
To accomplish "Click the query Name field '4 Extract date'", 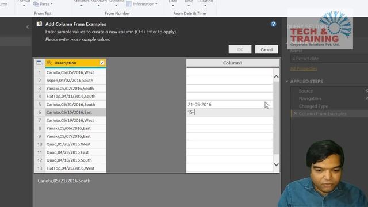I will point(329,59).
